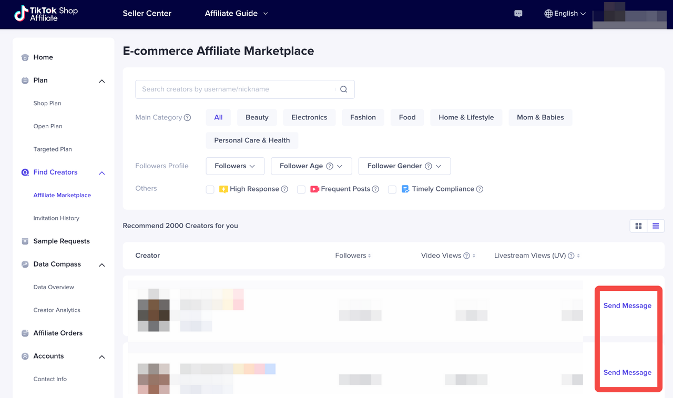Image resolution: width=673 pixels, height=398 pixels.
Task: Go to Sample Requests in sidebar
Action: coord(62,241)
